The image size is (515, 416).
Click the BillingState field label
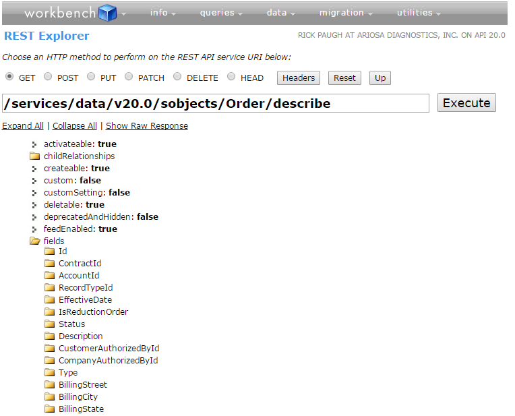point(81,409)
